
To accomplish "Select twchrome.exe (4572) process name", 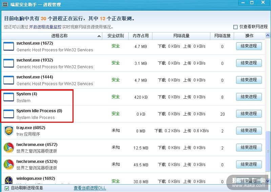I will pos(37,145).
